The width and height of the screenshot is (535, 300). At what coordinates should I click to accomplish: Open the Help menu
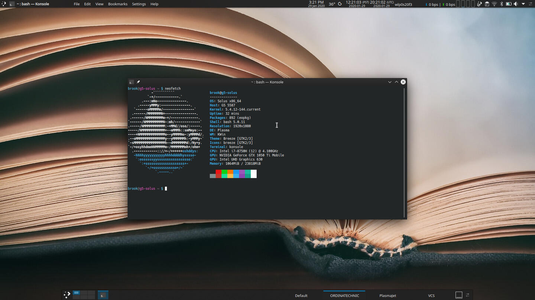[154, 4]
